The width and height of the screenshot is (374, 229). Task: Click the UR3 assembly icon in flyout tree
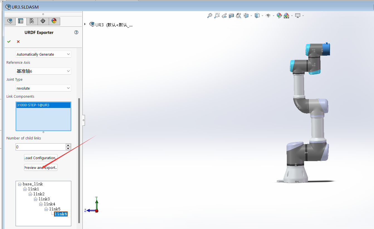(92, 24)
